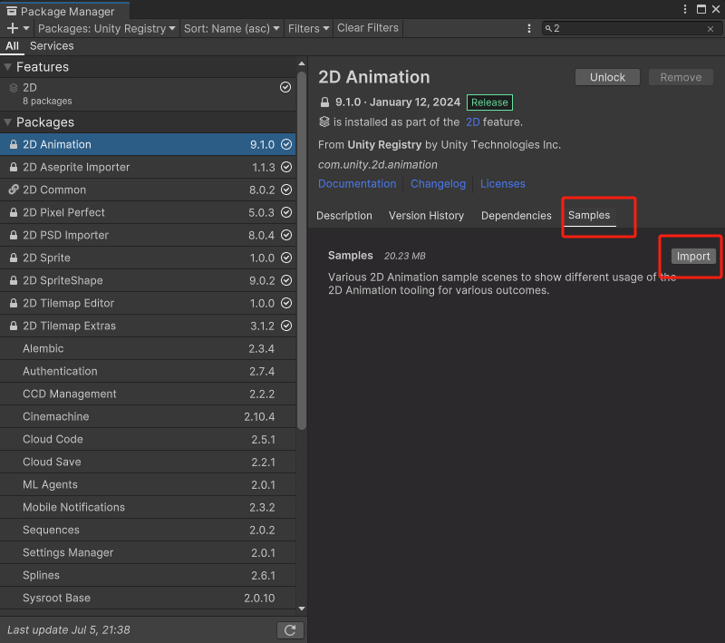Screen dimensions: 725x643
Task: Click the lock icon on 2D SpriteShape row
Action: [x=14, y=280]
